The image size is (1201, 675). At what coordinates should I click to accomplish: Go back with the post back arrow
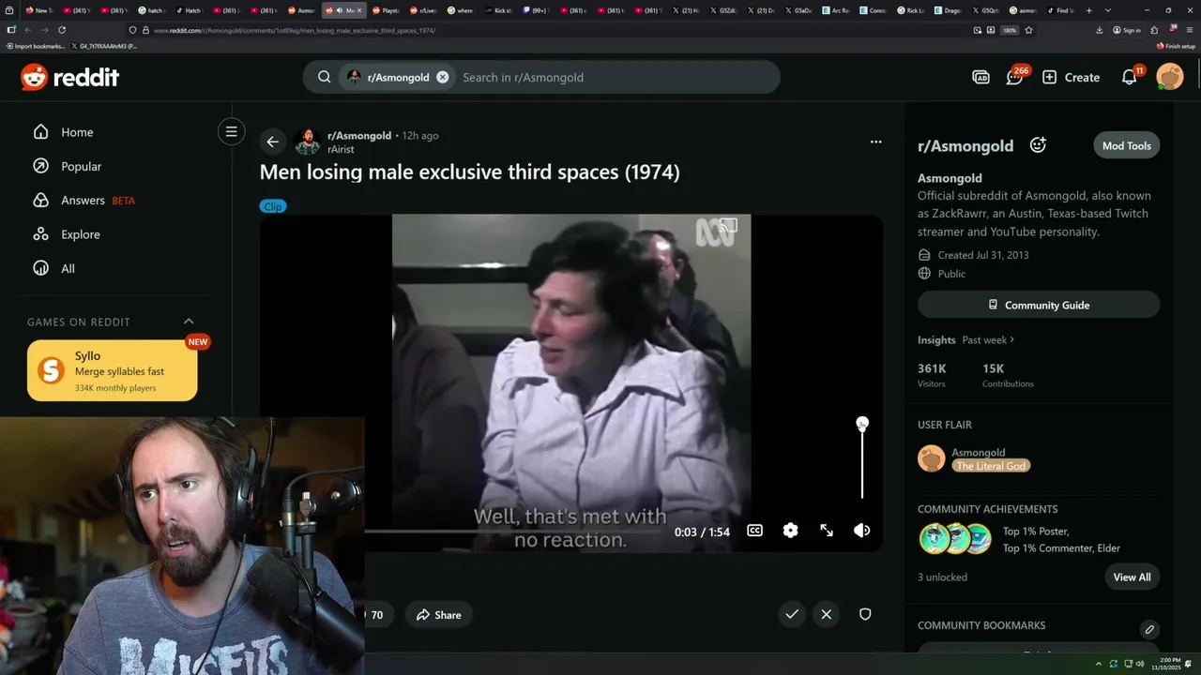[272, 142]
